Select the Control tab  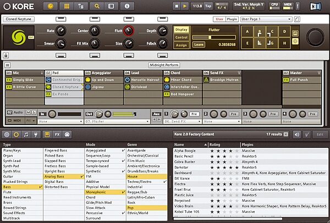point(181,37)
